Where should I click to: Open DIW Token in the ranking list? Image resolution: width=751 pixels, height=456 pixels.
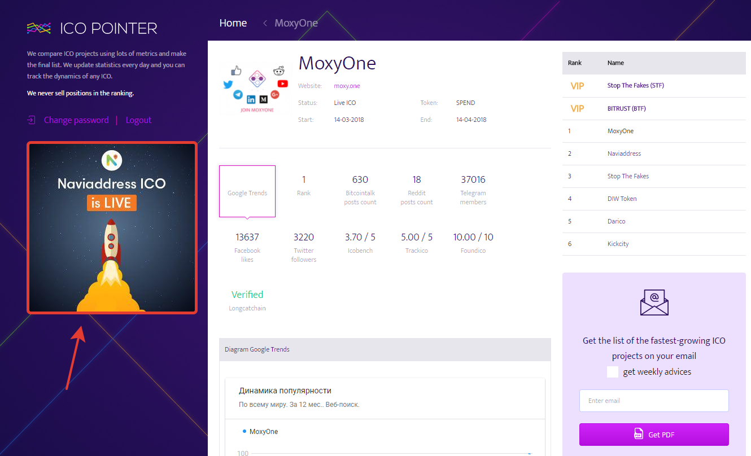click(622, 199)
